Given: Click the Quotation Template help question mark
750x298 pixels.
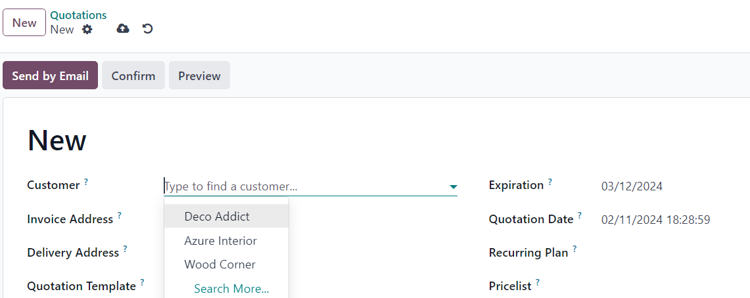Looking at the screenshot, I should tap(142, 282).
